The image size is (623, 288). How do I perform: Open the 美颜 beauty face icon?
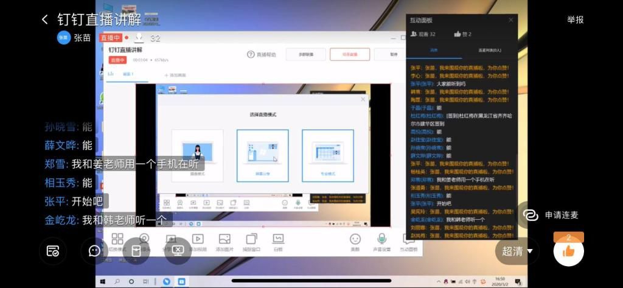coord(355,242)
